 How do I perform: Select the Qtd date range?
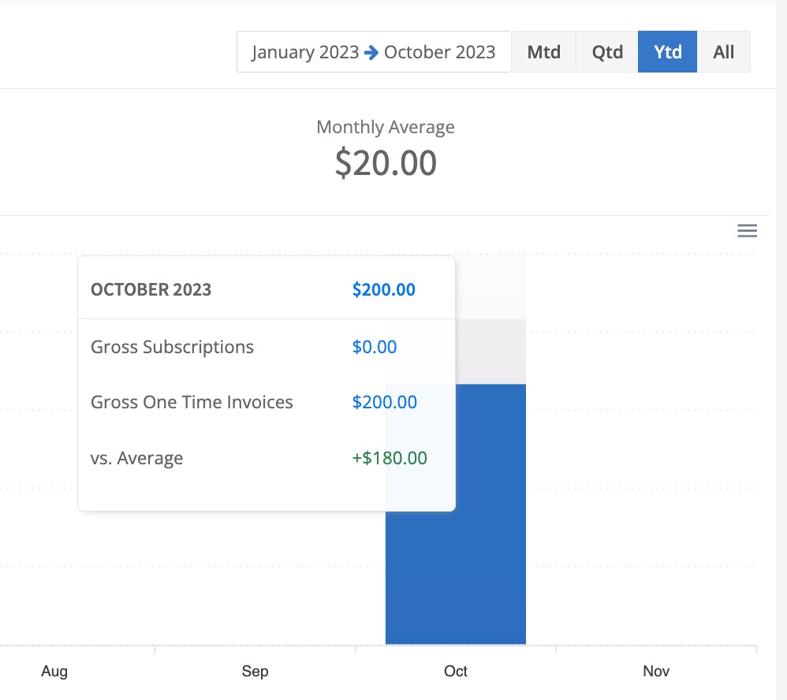click(x=607, y=52)
